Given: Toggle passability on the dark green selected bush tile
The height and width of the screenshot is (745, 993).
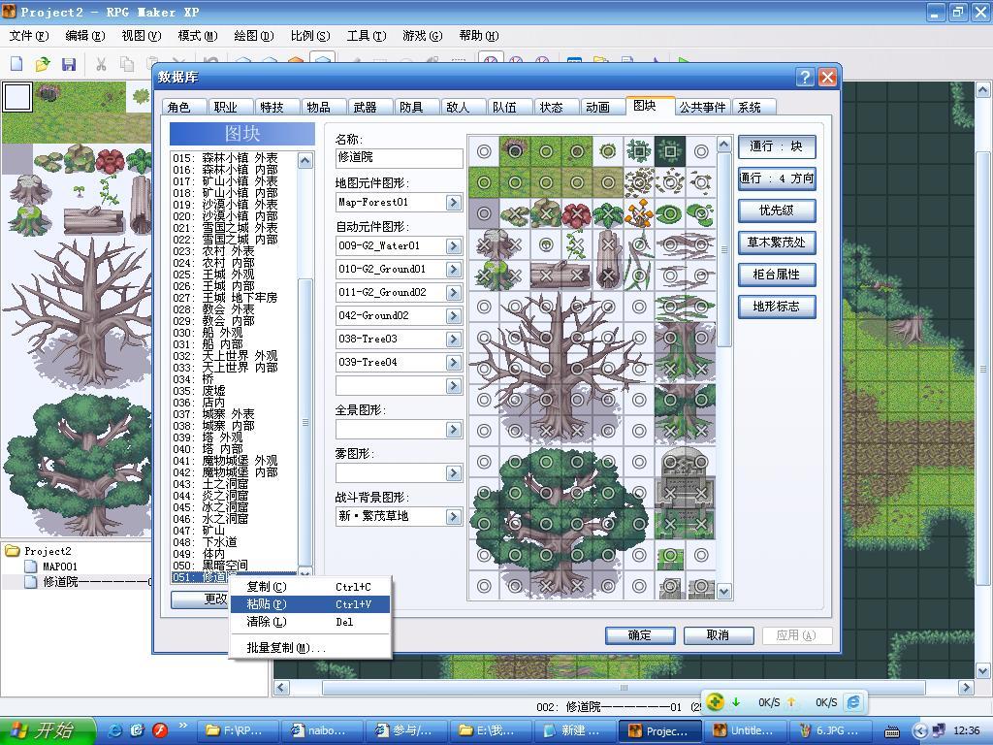Looking at the screenshot, I should tap(669, 151).
